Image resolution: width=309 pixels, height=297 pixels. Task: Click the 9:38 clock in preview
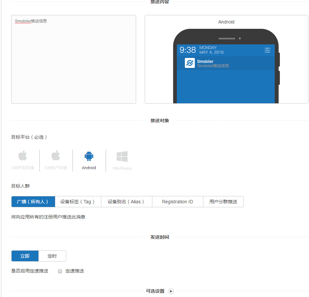pos(187,50)
